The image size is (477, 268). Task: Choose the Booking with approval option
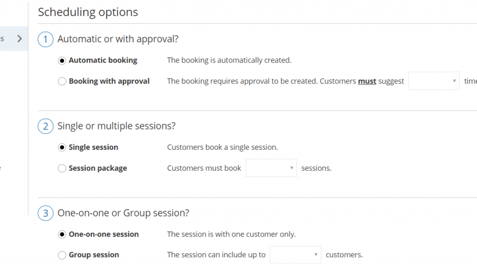62,81
